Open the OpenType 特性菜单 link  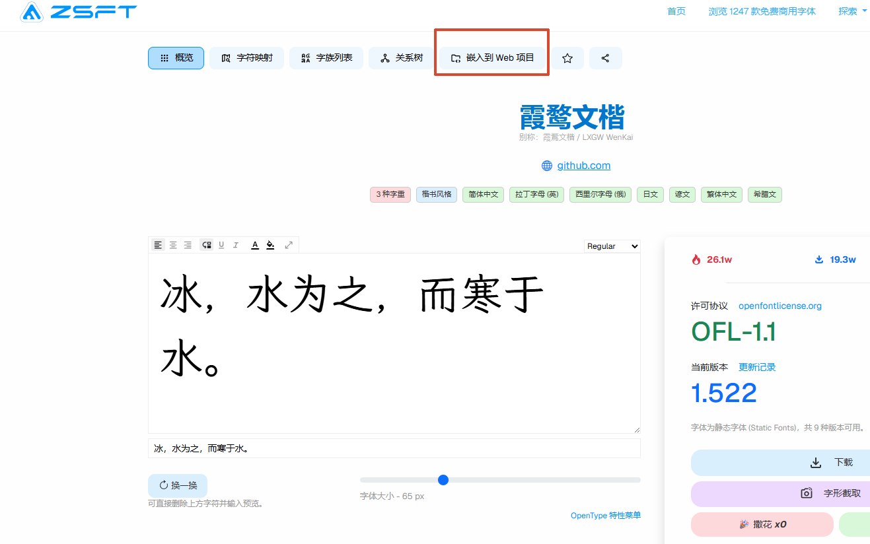(x=606, y=516)
